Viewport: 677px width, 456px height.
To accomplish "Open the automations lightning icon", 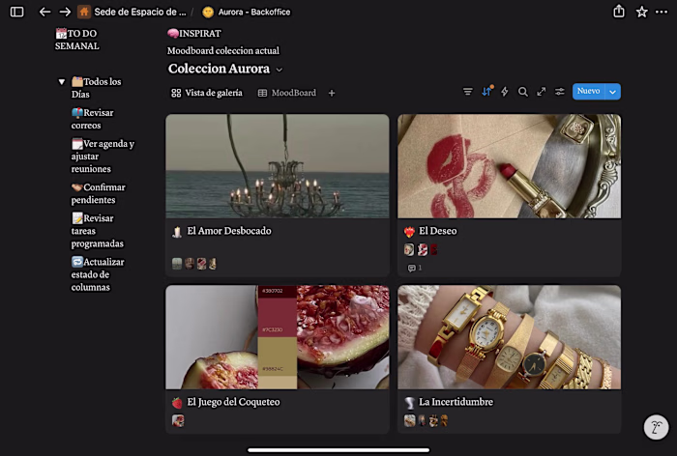I will (504, 92).
